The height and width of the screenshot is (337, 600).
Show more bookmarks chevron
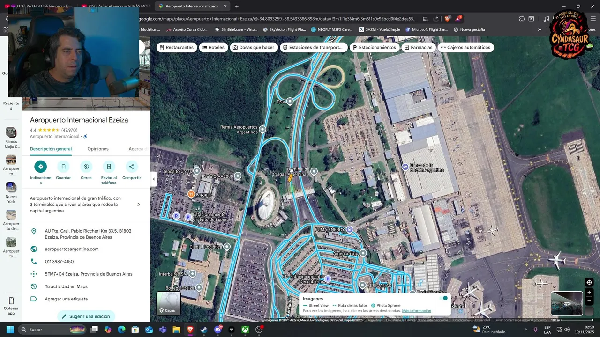540,29
